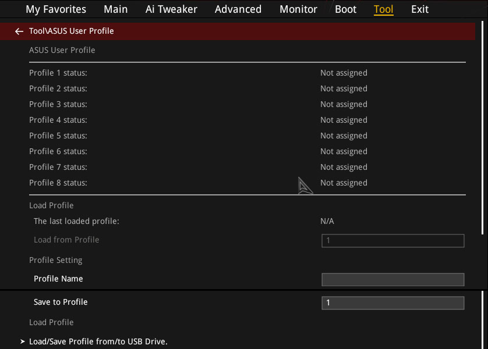The width and height of the screenshot is (488, 349).
Task: Click The last loaded profile label
Action: pos(76,221)
